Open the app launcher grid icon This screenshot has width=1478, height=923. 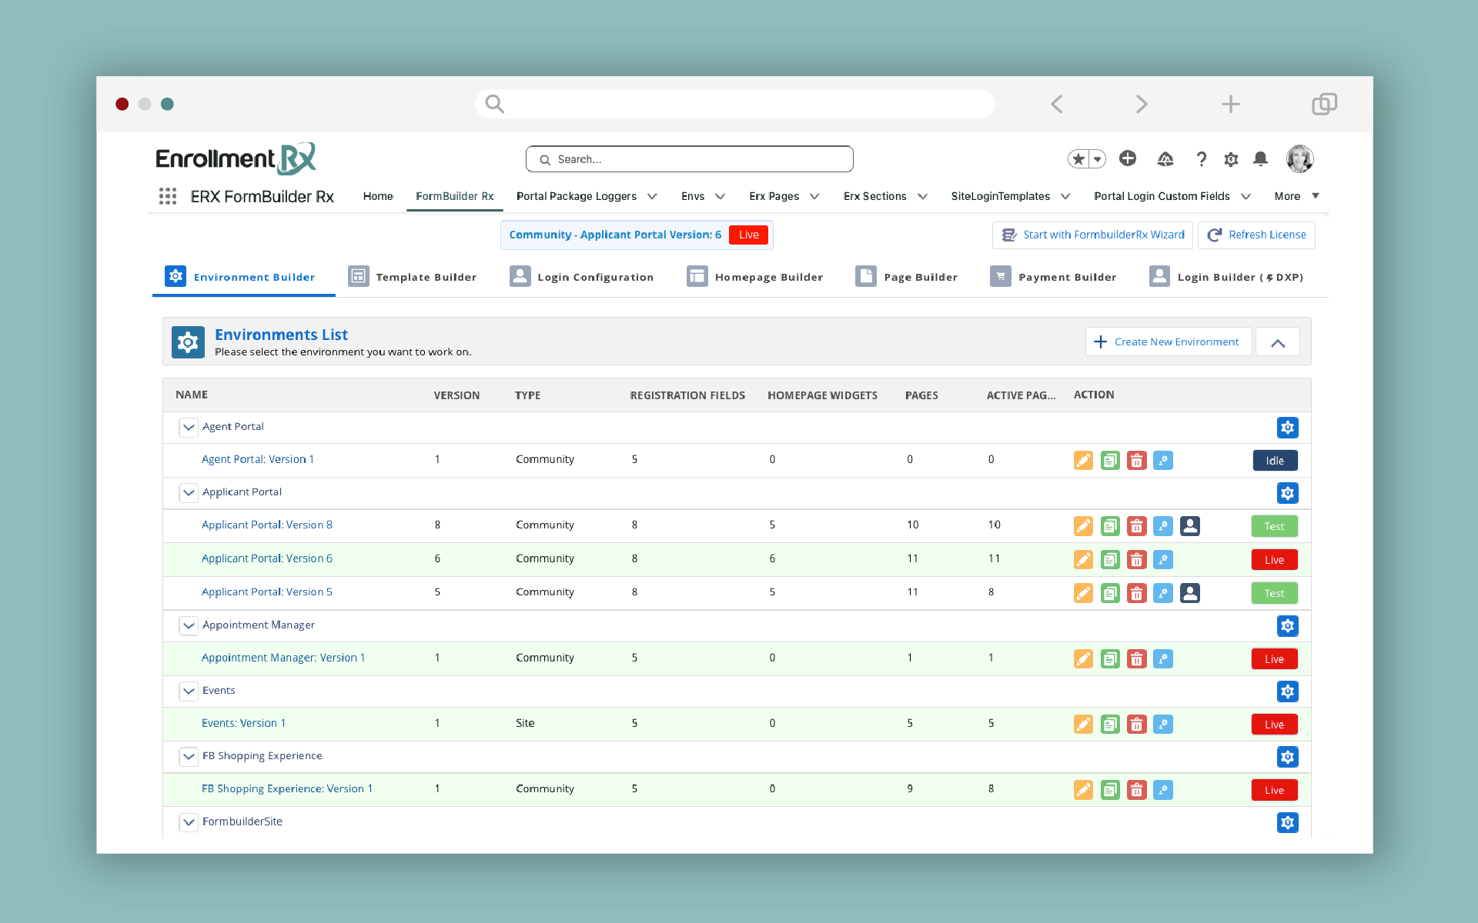point(168,196)
